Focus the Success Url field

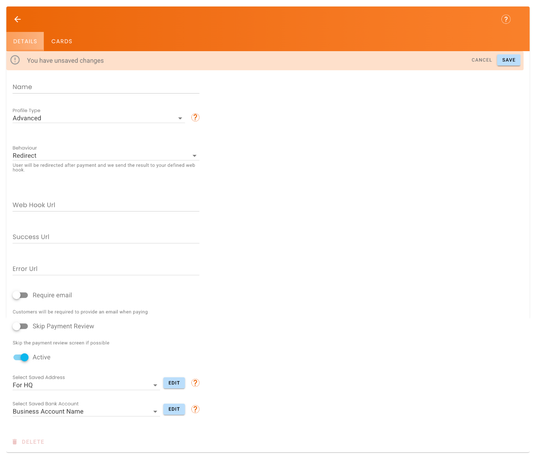coord(106,237)
